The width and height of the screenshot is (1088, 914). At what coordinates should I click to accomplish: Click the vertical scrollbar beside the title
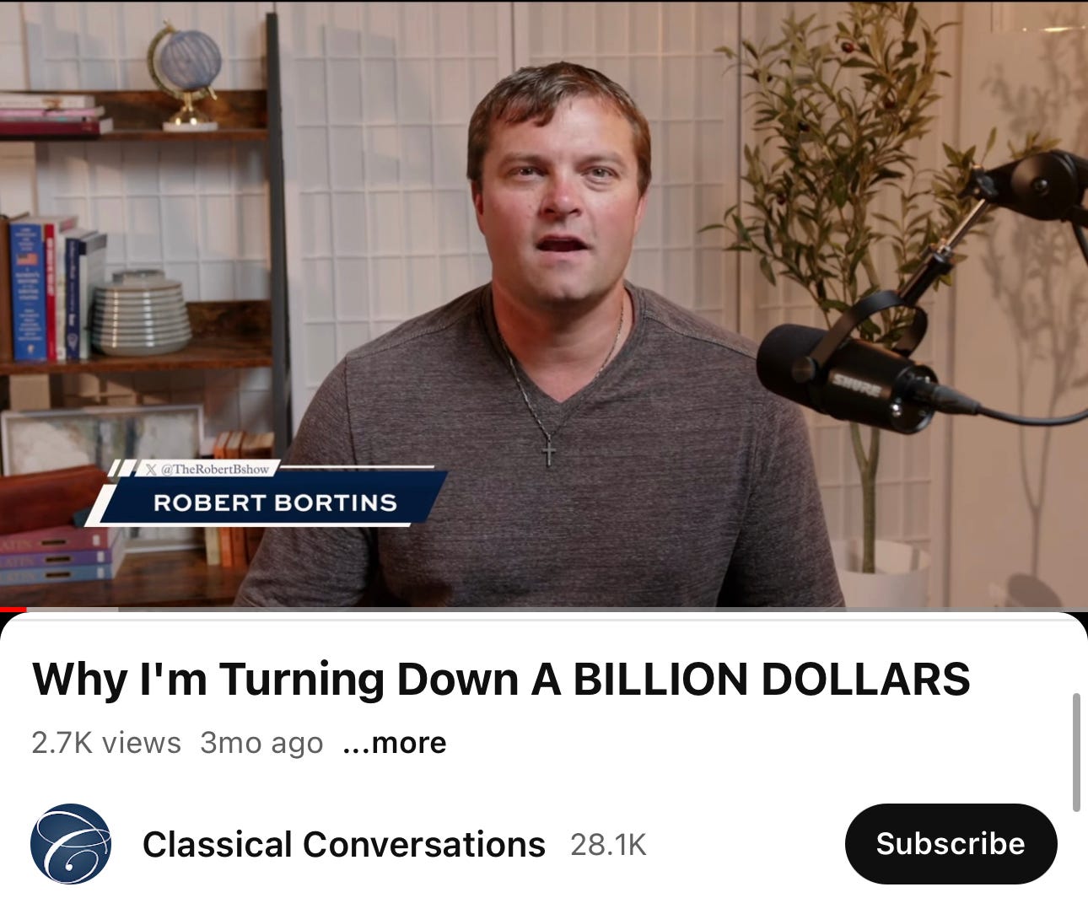click(x=1075, y=752)
